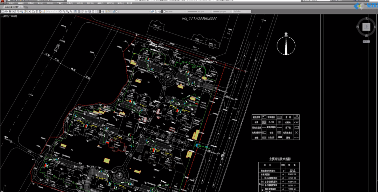The image size is (378, 192).
Task: Open the AutoCAD application menu button
Action: (3, 2)
